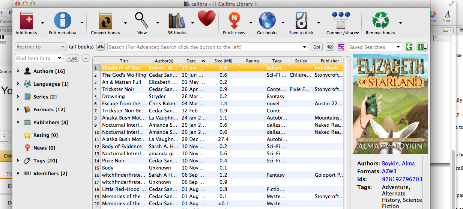Open the Edit metadata tool

pos(62,20)
